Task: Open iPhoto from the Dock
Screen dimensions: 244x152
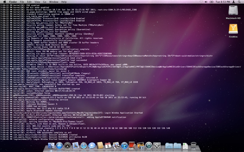Action: point(141,146)
